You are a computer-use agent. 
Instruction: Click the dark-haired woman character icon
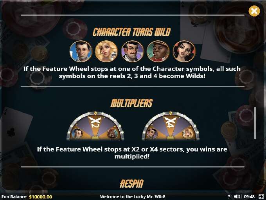point(184,51)
